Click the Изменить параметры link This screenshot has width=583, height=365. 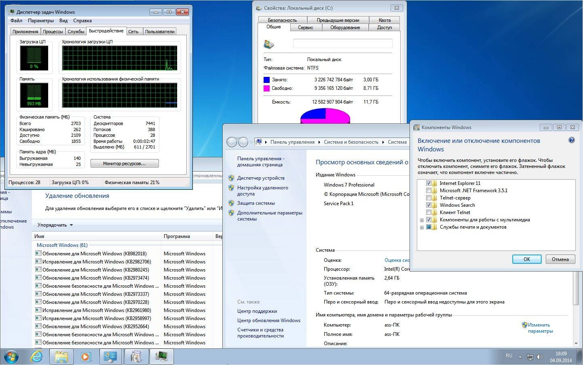(540, 328)
